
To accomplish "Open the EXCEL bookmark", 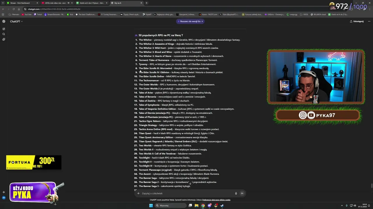I will tap(304, 14).
